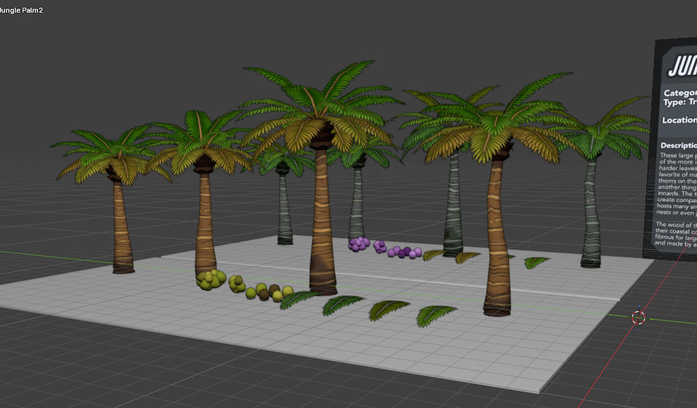
Task: Select the grey trunk palm left of center
Action: point(284,205)
